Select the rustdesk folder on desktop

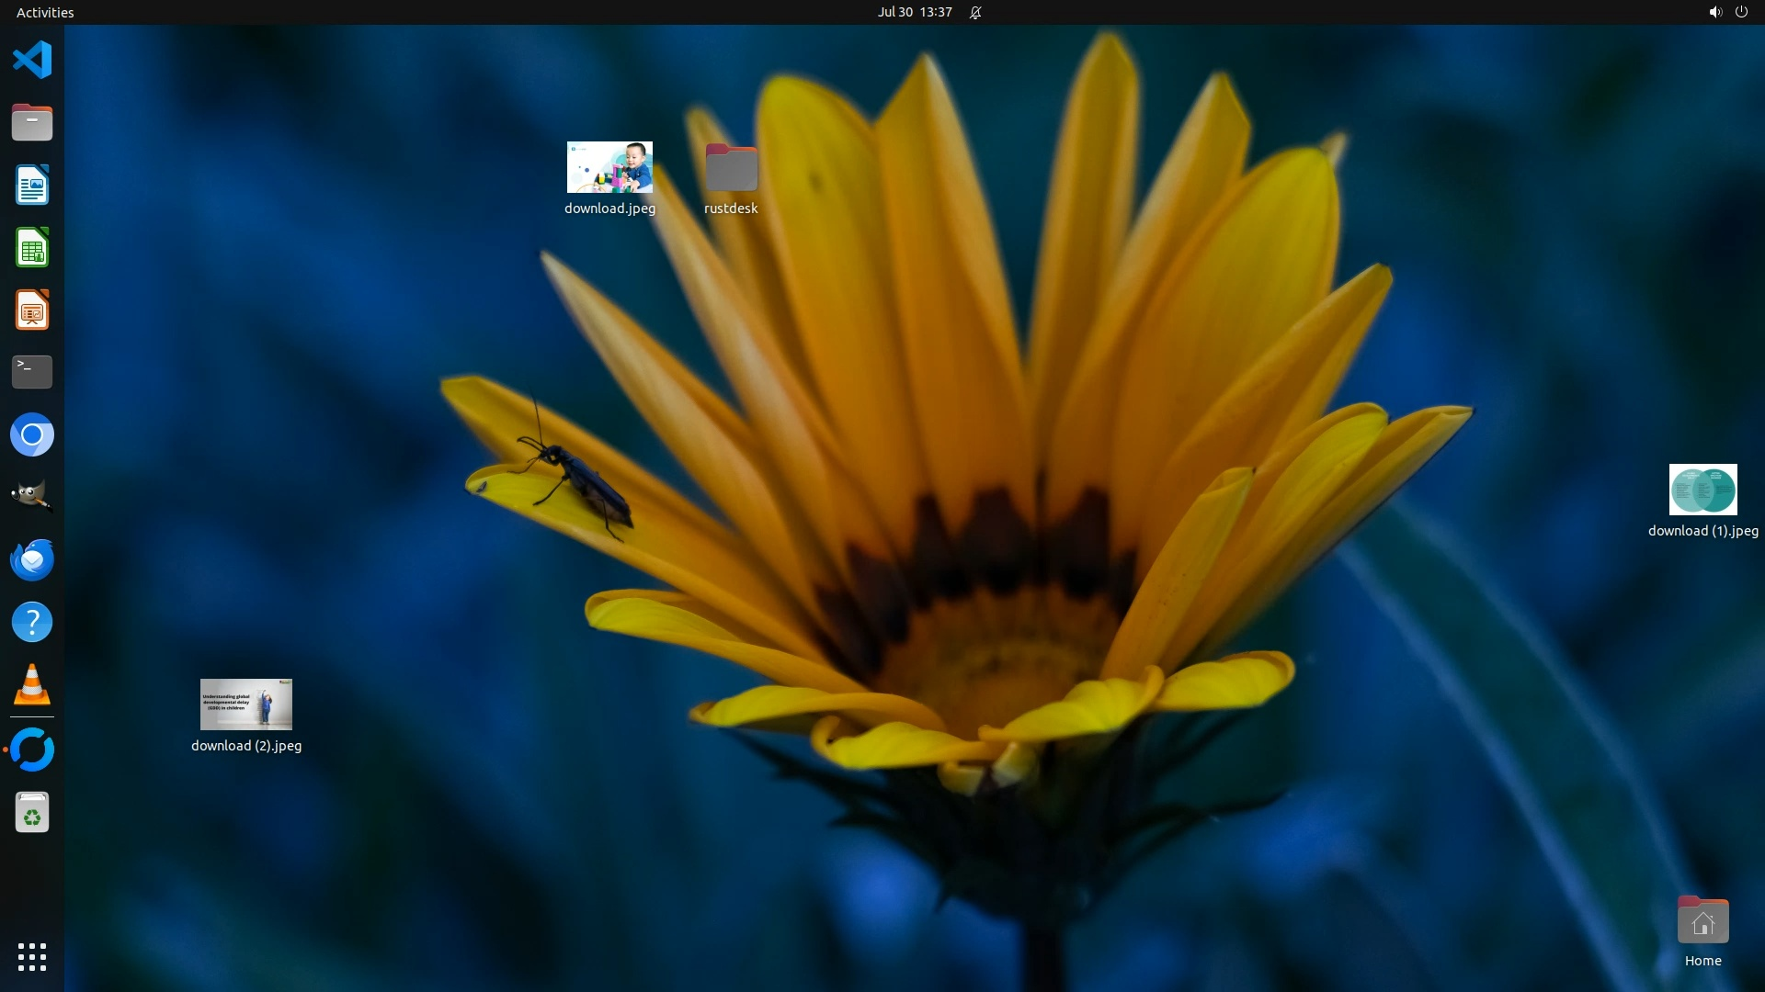731,167
